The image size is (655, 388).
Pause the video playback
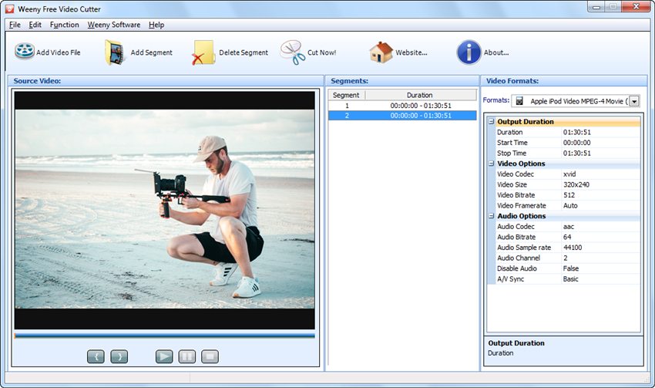186,356
